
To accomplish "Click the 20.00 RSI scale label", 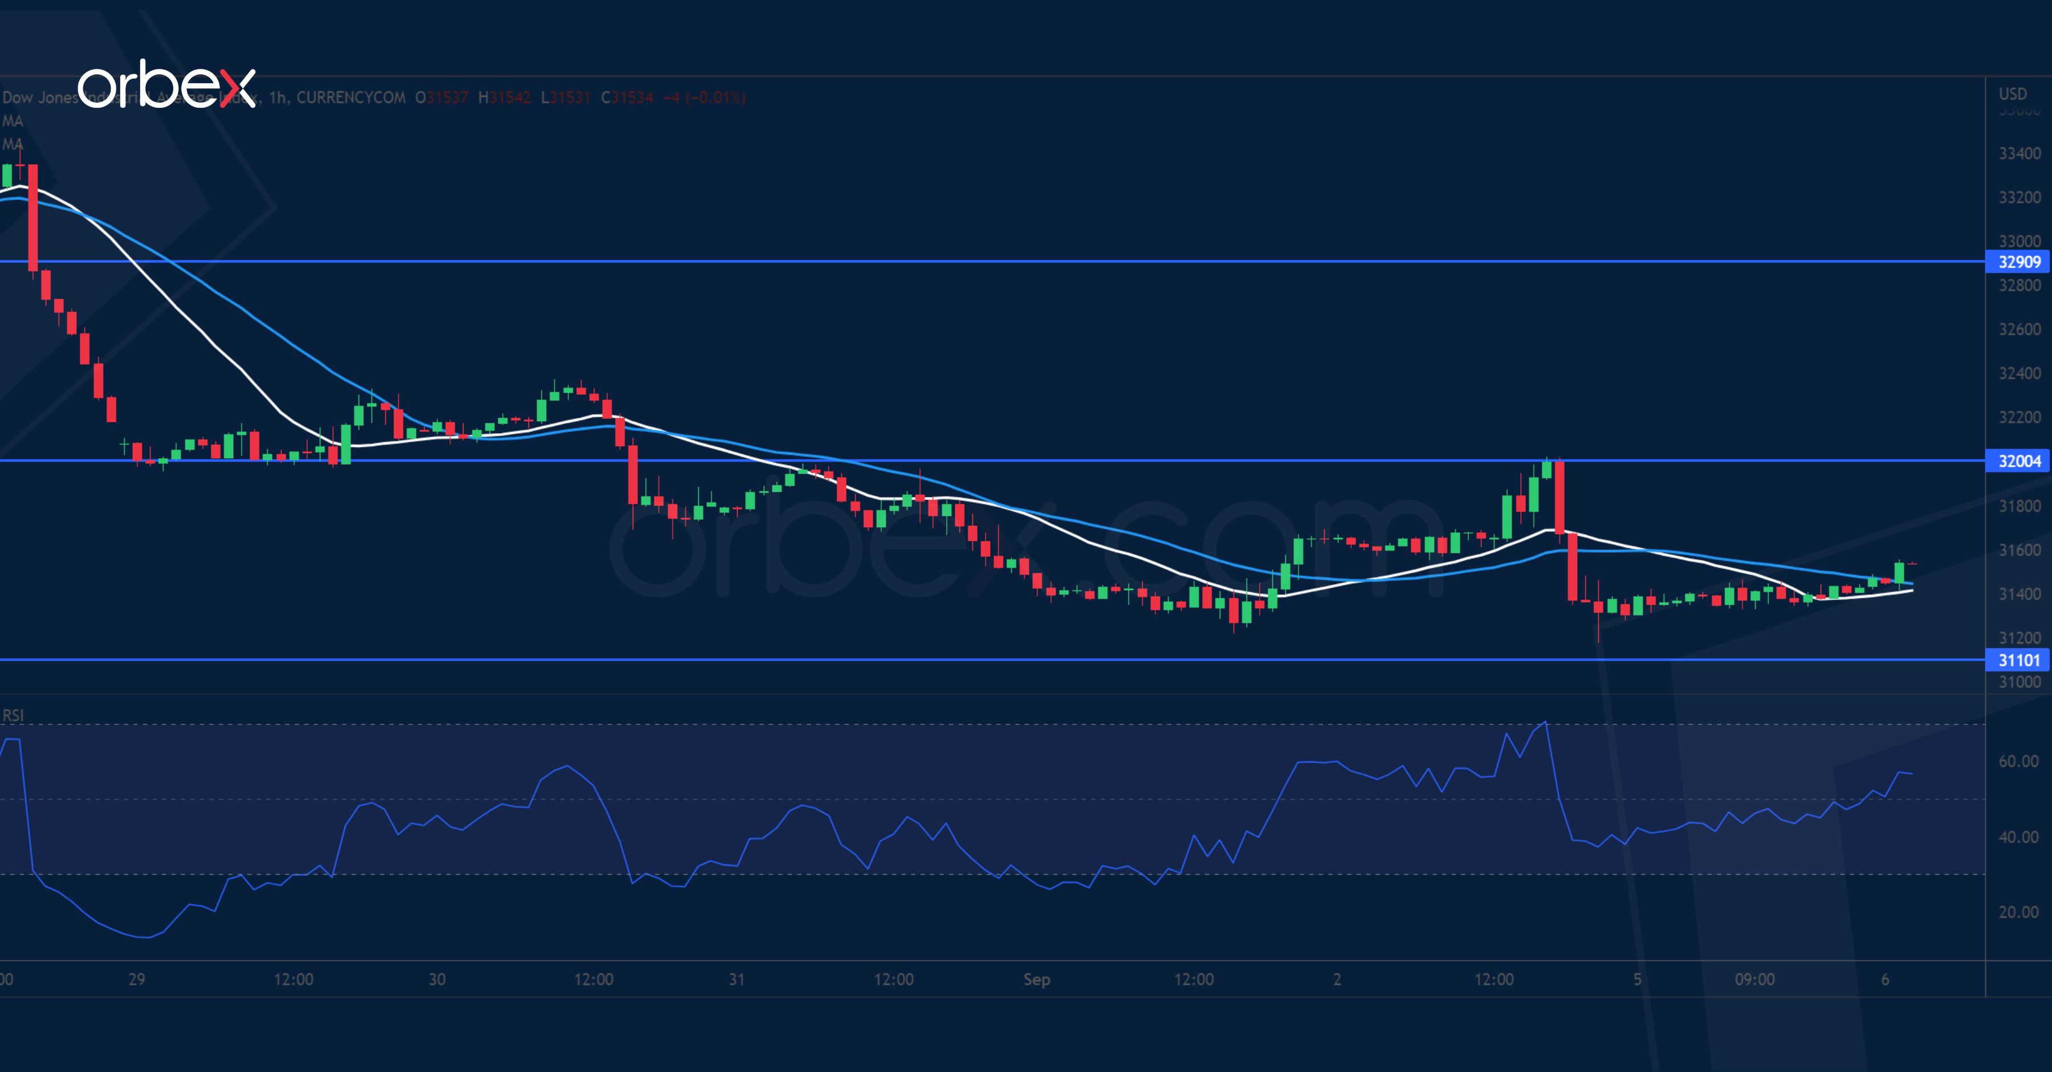I will pyautogui.click(x=2018, y=912).
